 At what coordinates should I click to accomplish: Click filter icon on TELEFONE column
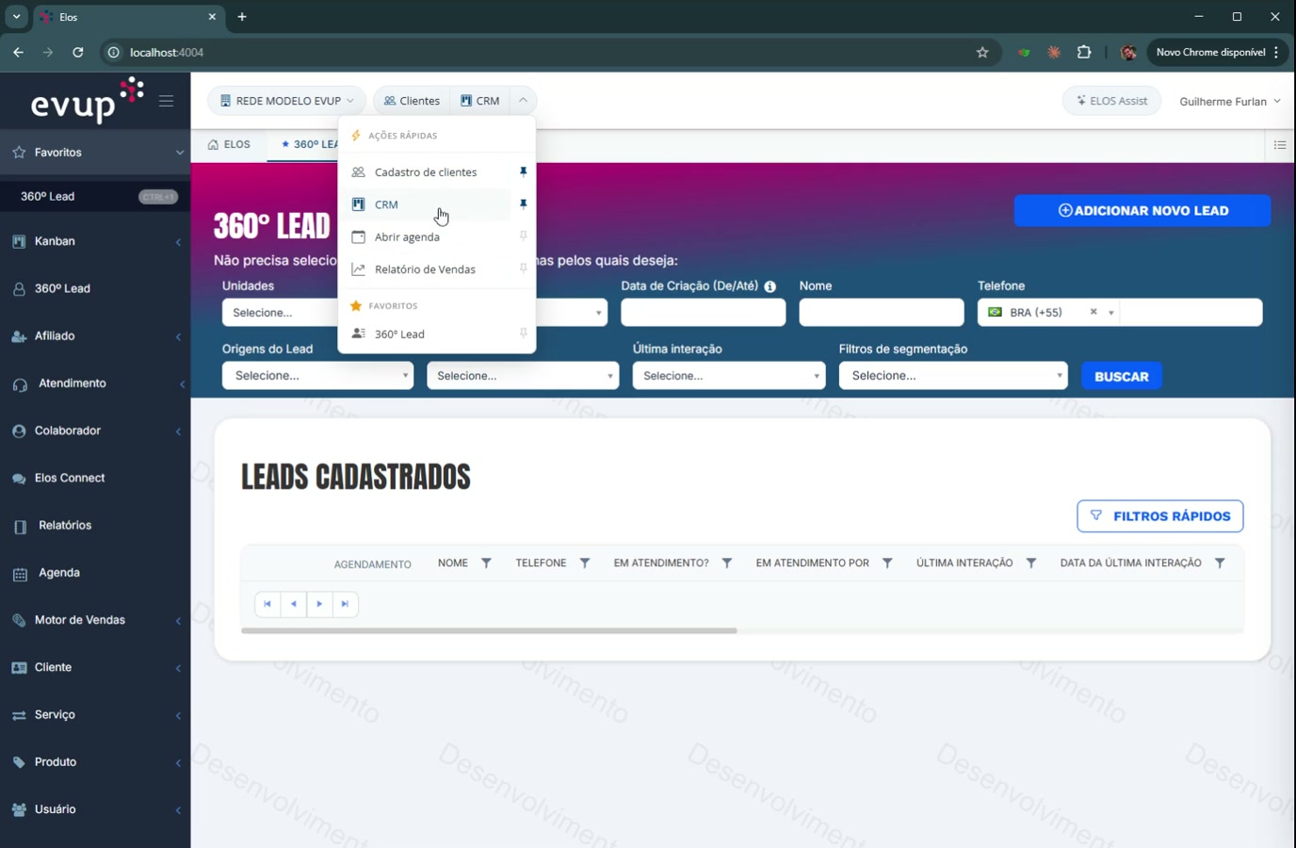[x=585, y=563]
